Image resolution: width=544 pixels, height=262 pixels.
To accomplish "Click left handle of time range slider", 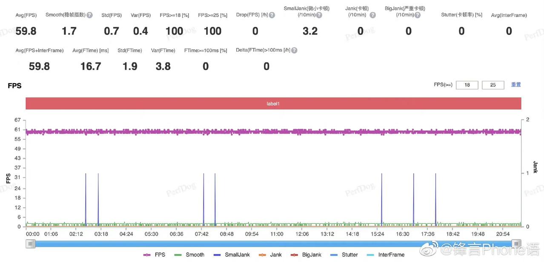I will [30, 244].
